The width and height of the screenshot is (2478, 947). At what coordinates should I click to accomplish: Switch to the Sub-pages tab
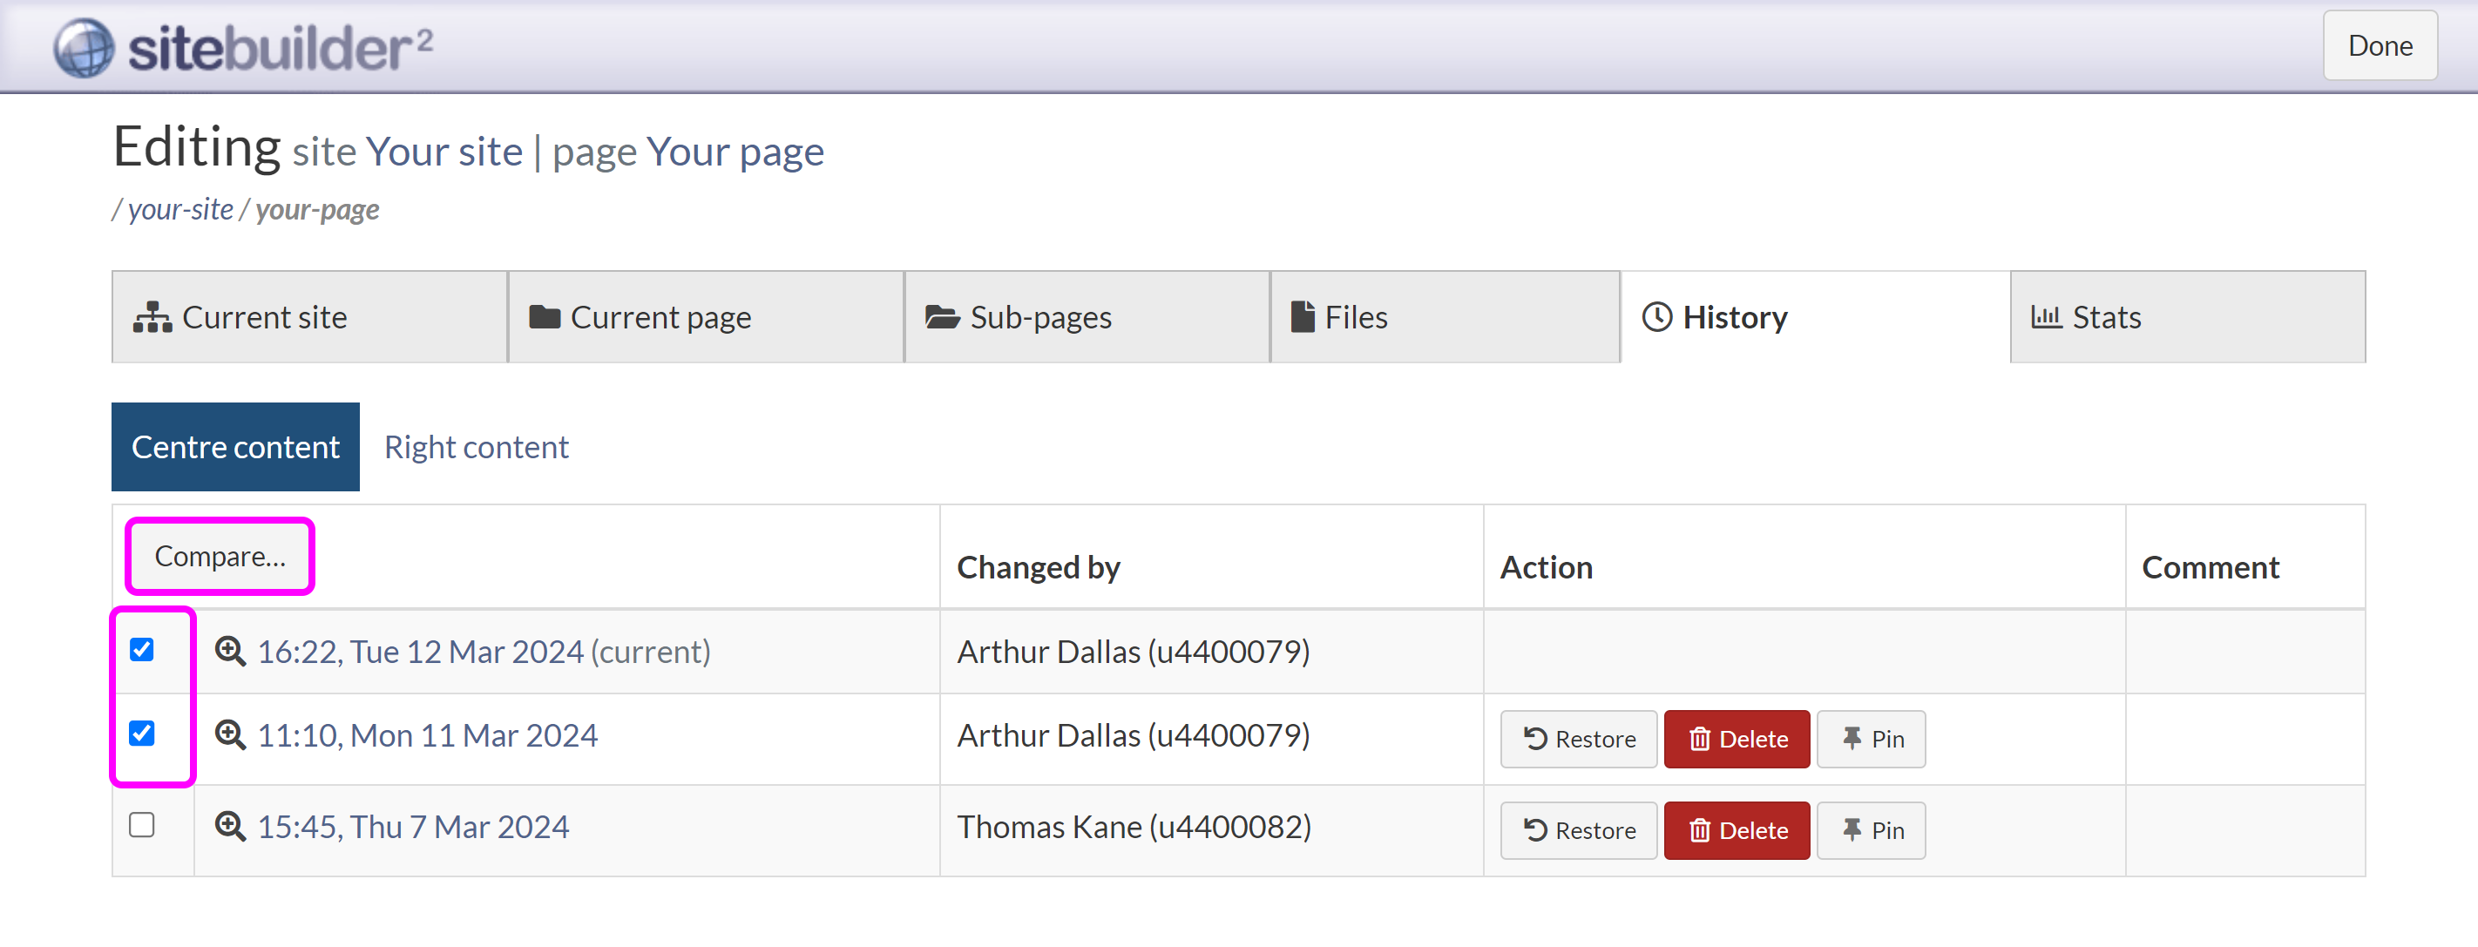tap(1086, 316)
